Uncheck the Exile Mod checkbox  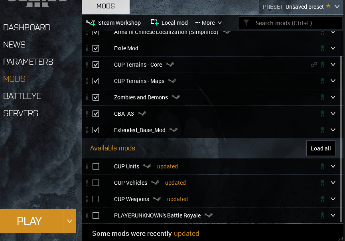point(96,48)
